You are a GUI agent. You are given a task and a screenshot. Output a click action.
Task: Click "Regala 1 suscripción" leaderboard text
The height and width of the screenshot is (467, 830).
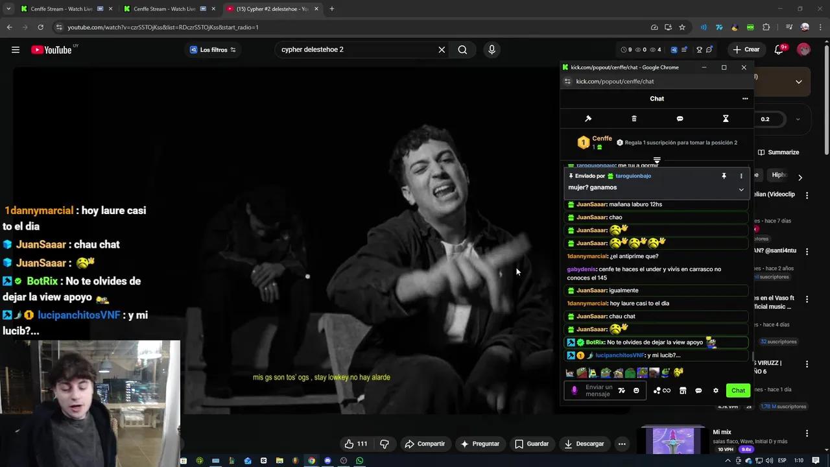point(681,143)
